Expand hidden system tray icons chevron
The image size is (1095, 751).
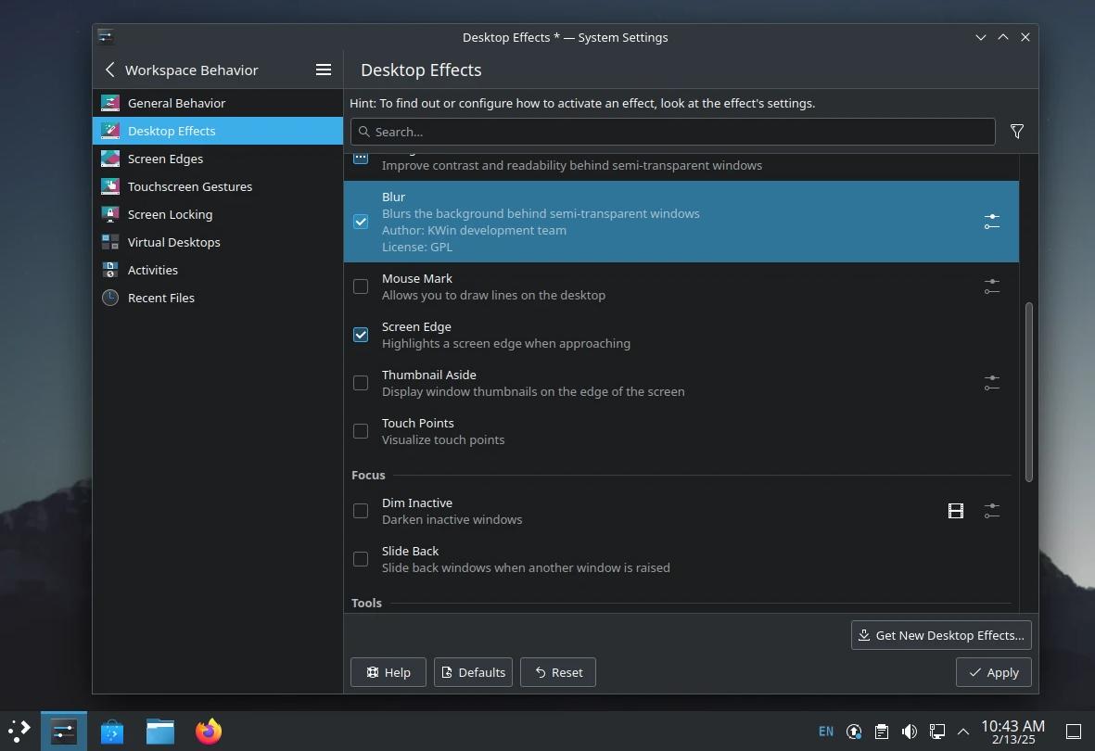(x=963, y=731)
